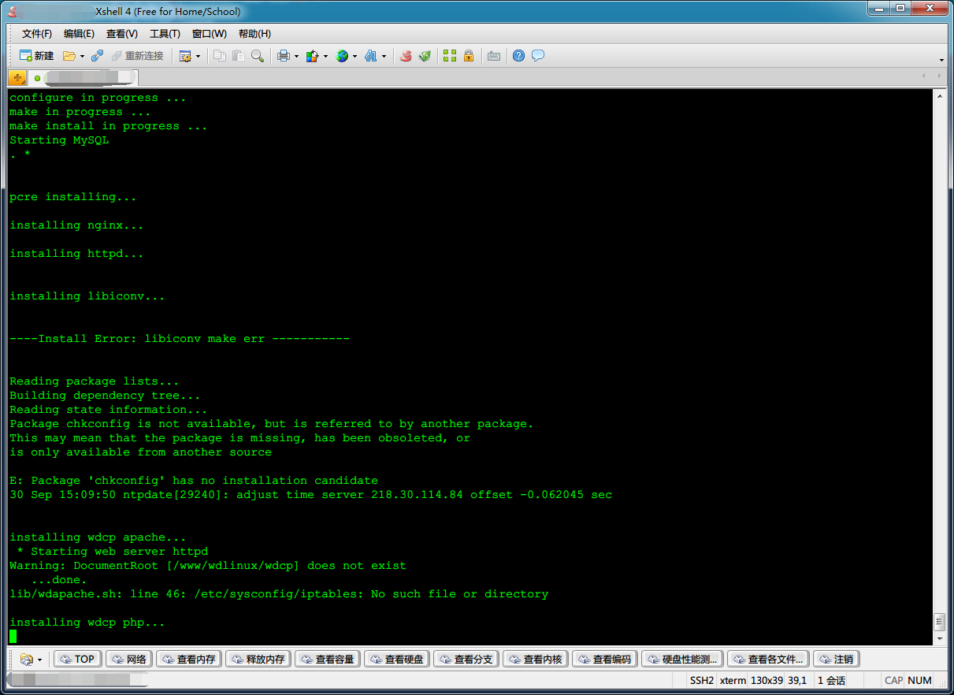This screenshot has height=695, width=954.
Task: Toggle full screen with green arrows icon
Action: click(x=449, y=56)
